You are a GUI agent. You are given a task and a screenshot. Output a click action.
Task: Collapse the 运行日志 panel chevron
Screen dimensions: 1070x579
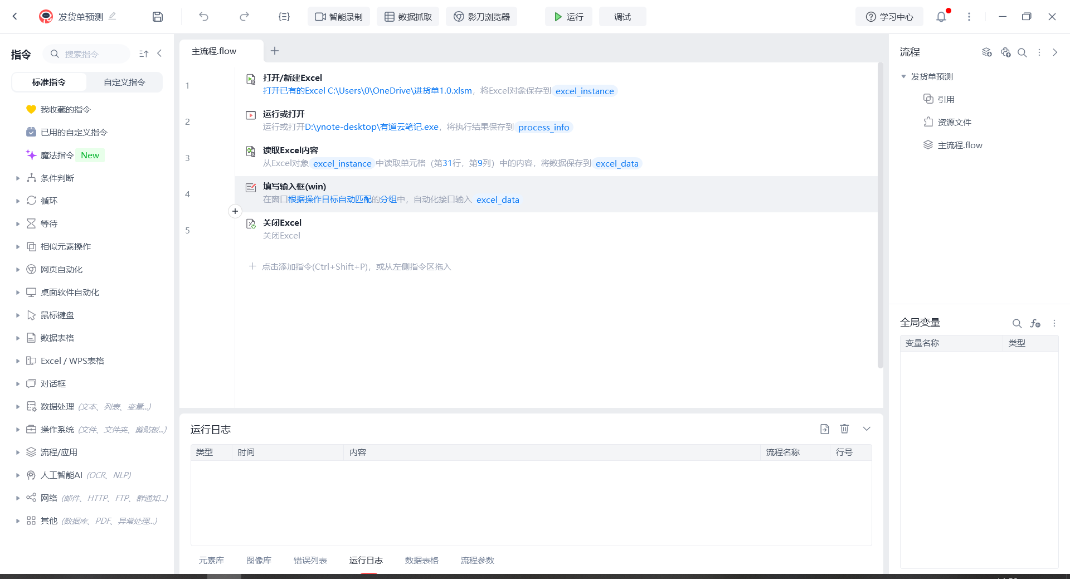867,429
